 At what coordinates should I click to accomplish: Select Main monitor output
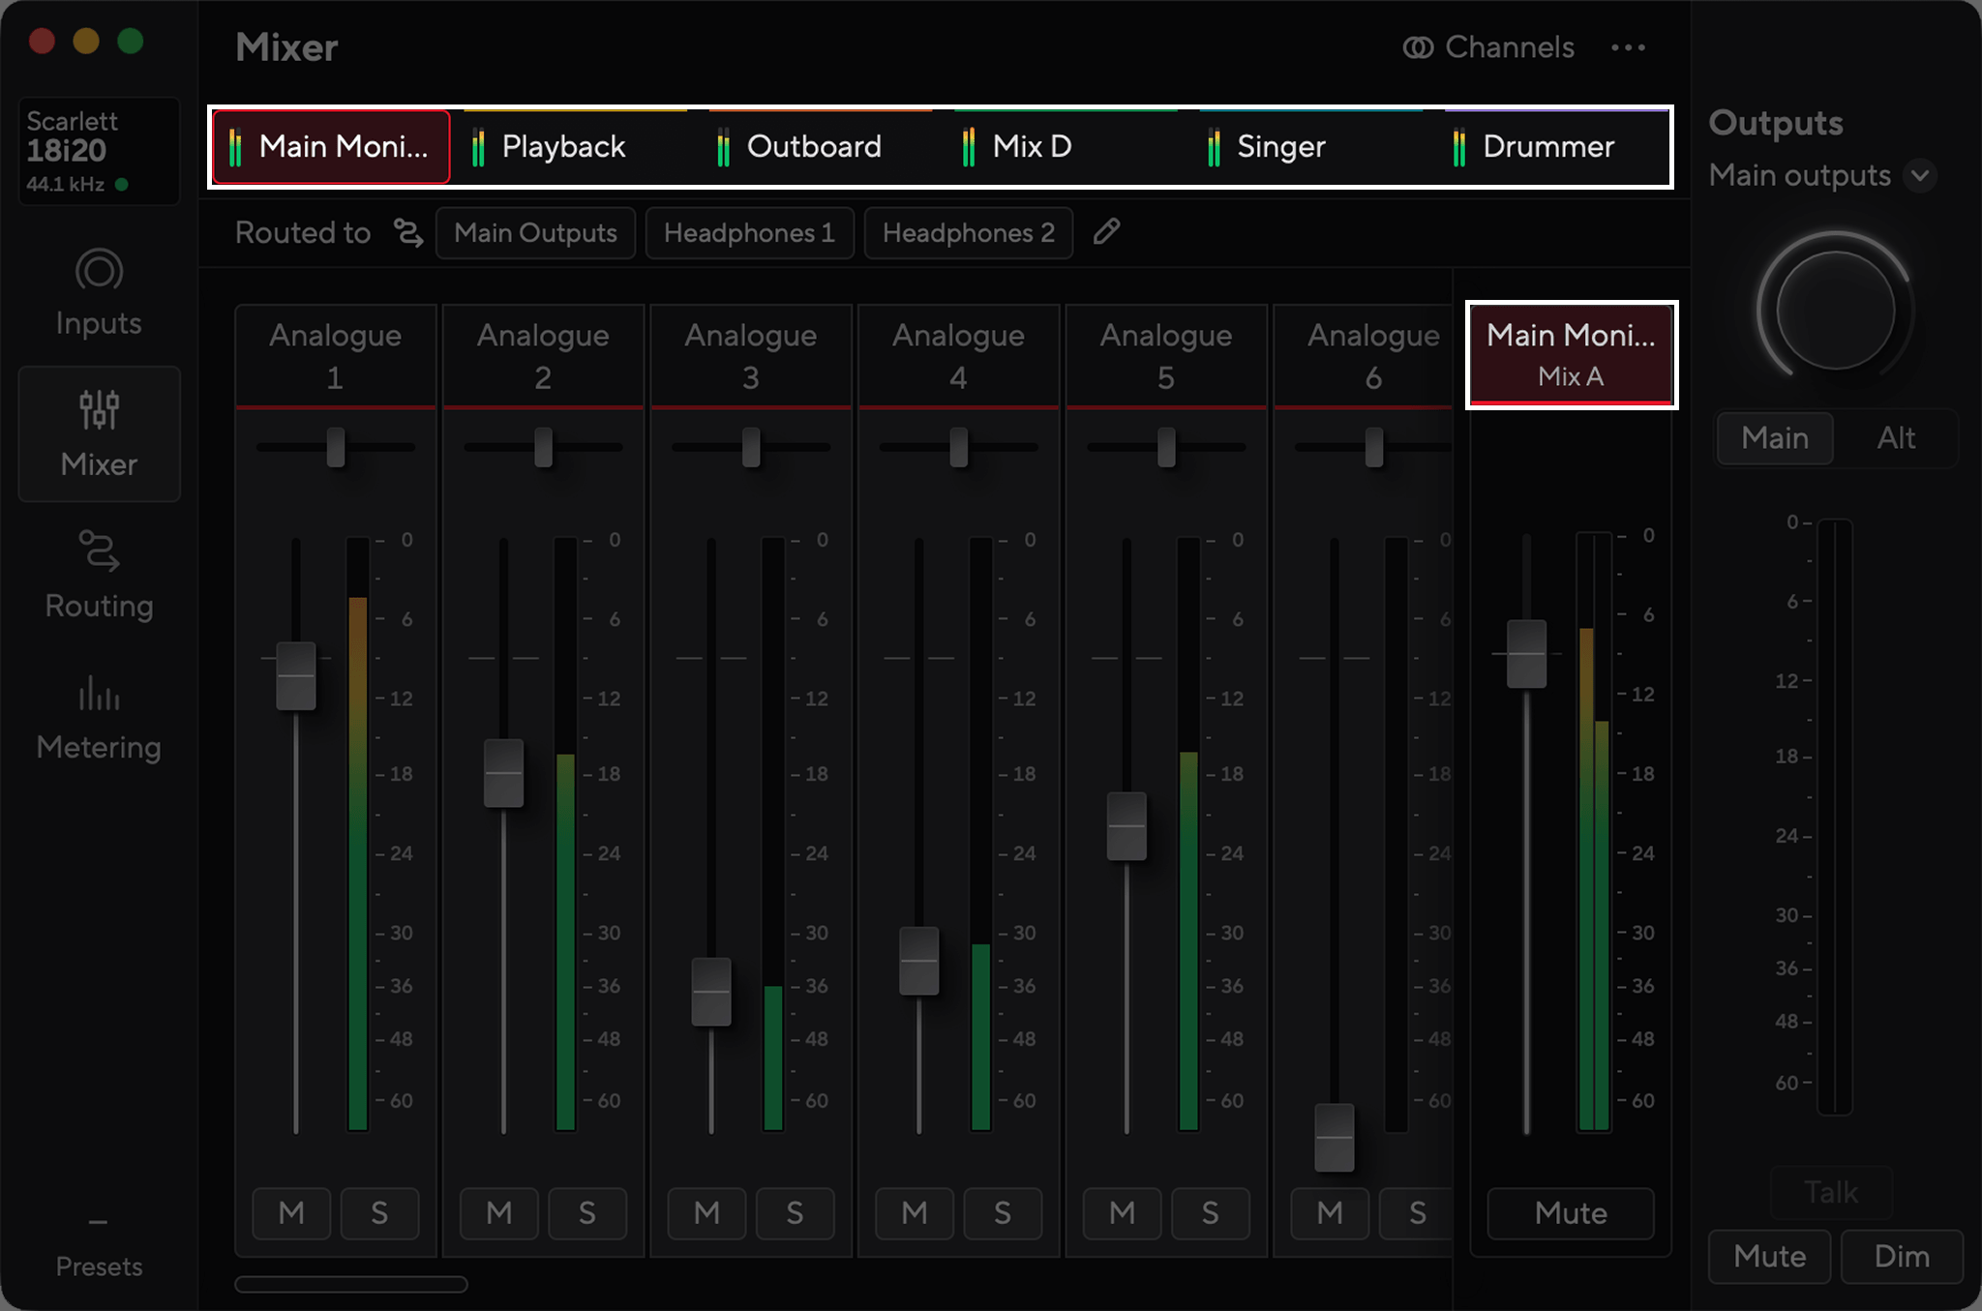point(1775,438)
